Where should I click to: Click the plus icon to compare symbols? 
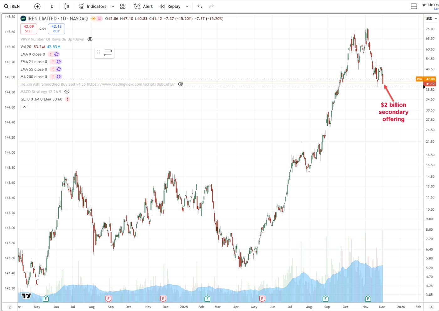pyautogui.click(x=37, y=6)
